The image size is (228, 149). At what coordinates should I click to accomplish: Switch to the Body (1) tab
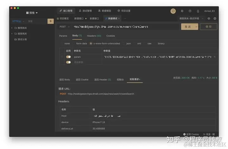click(x=77, y=35)
